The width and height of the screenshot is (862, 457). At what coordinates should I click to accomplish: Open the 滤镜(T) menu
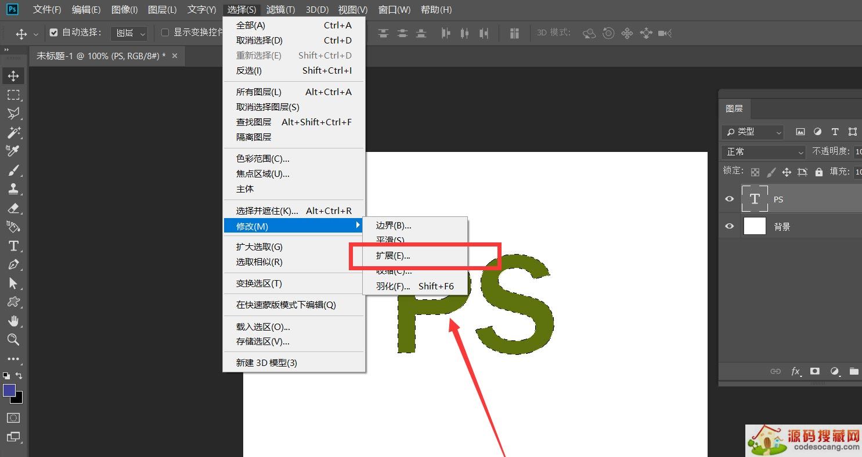(280, 10)
